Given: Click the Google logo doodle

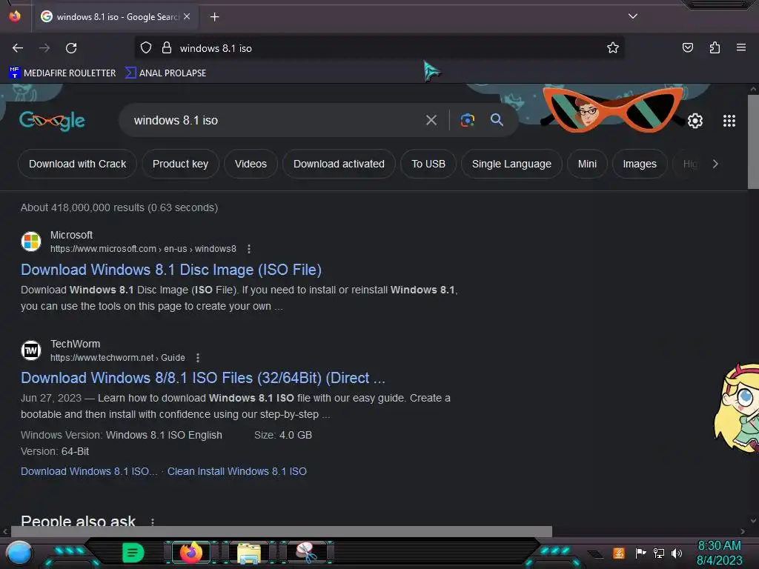Looking at the screenshot, I should tap(53, 121).
